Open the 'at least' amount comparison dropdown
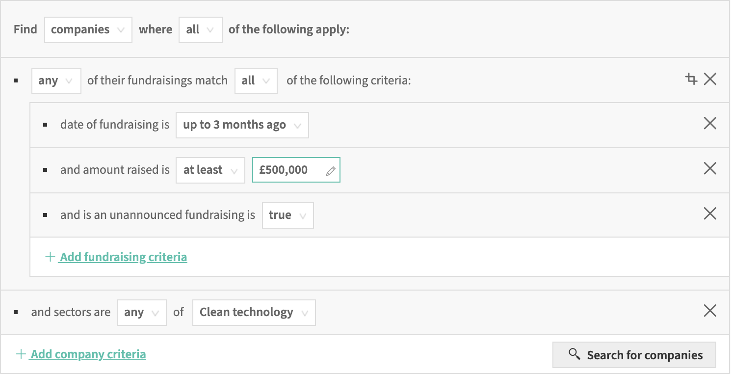 click(210, 170)
